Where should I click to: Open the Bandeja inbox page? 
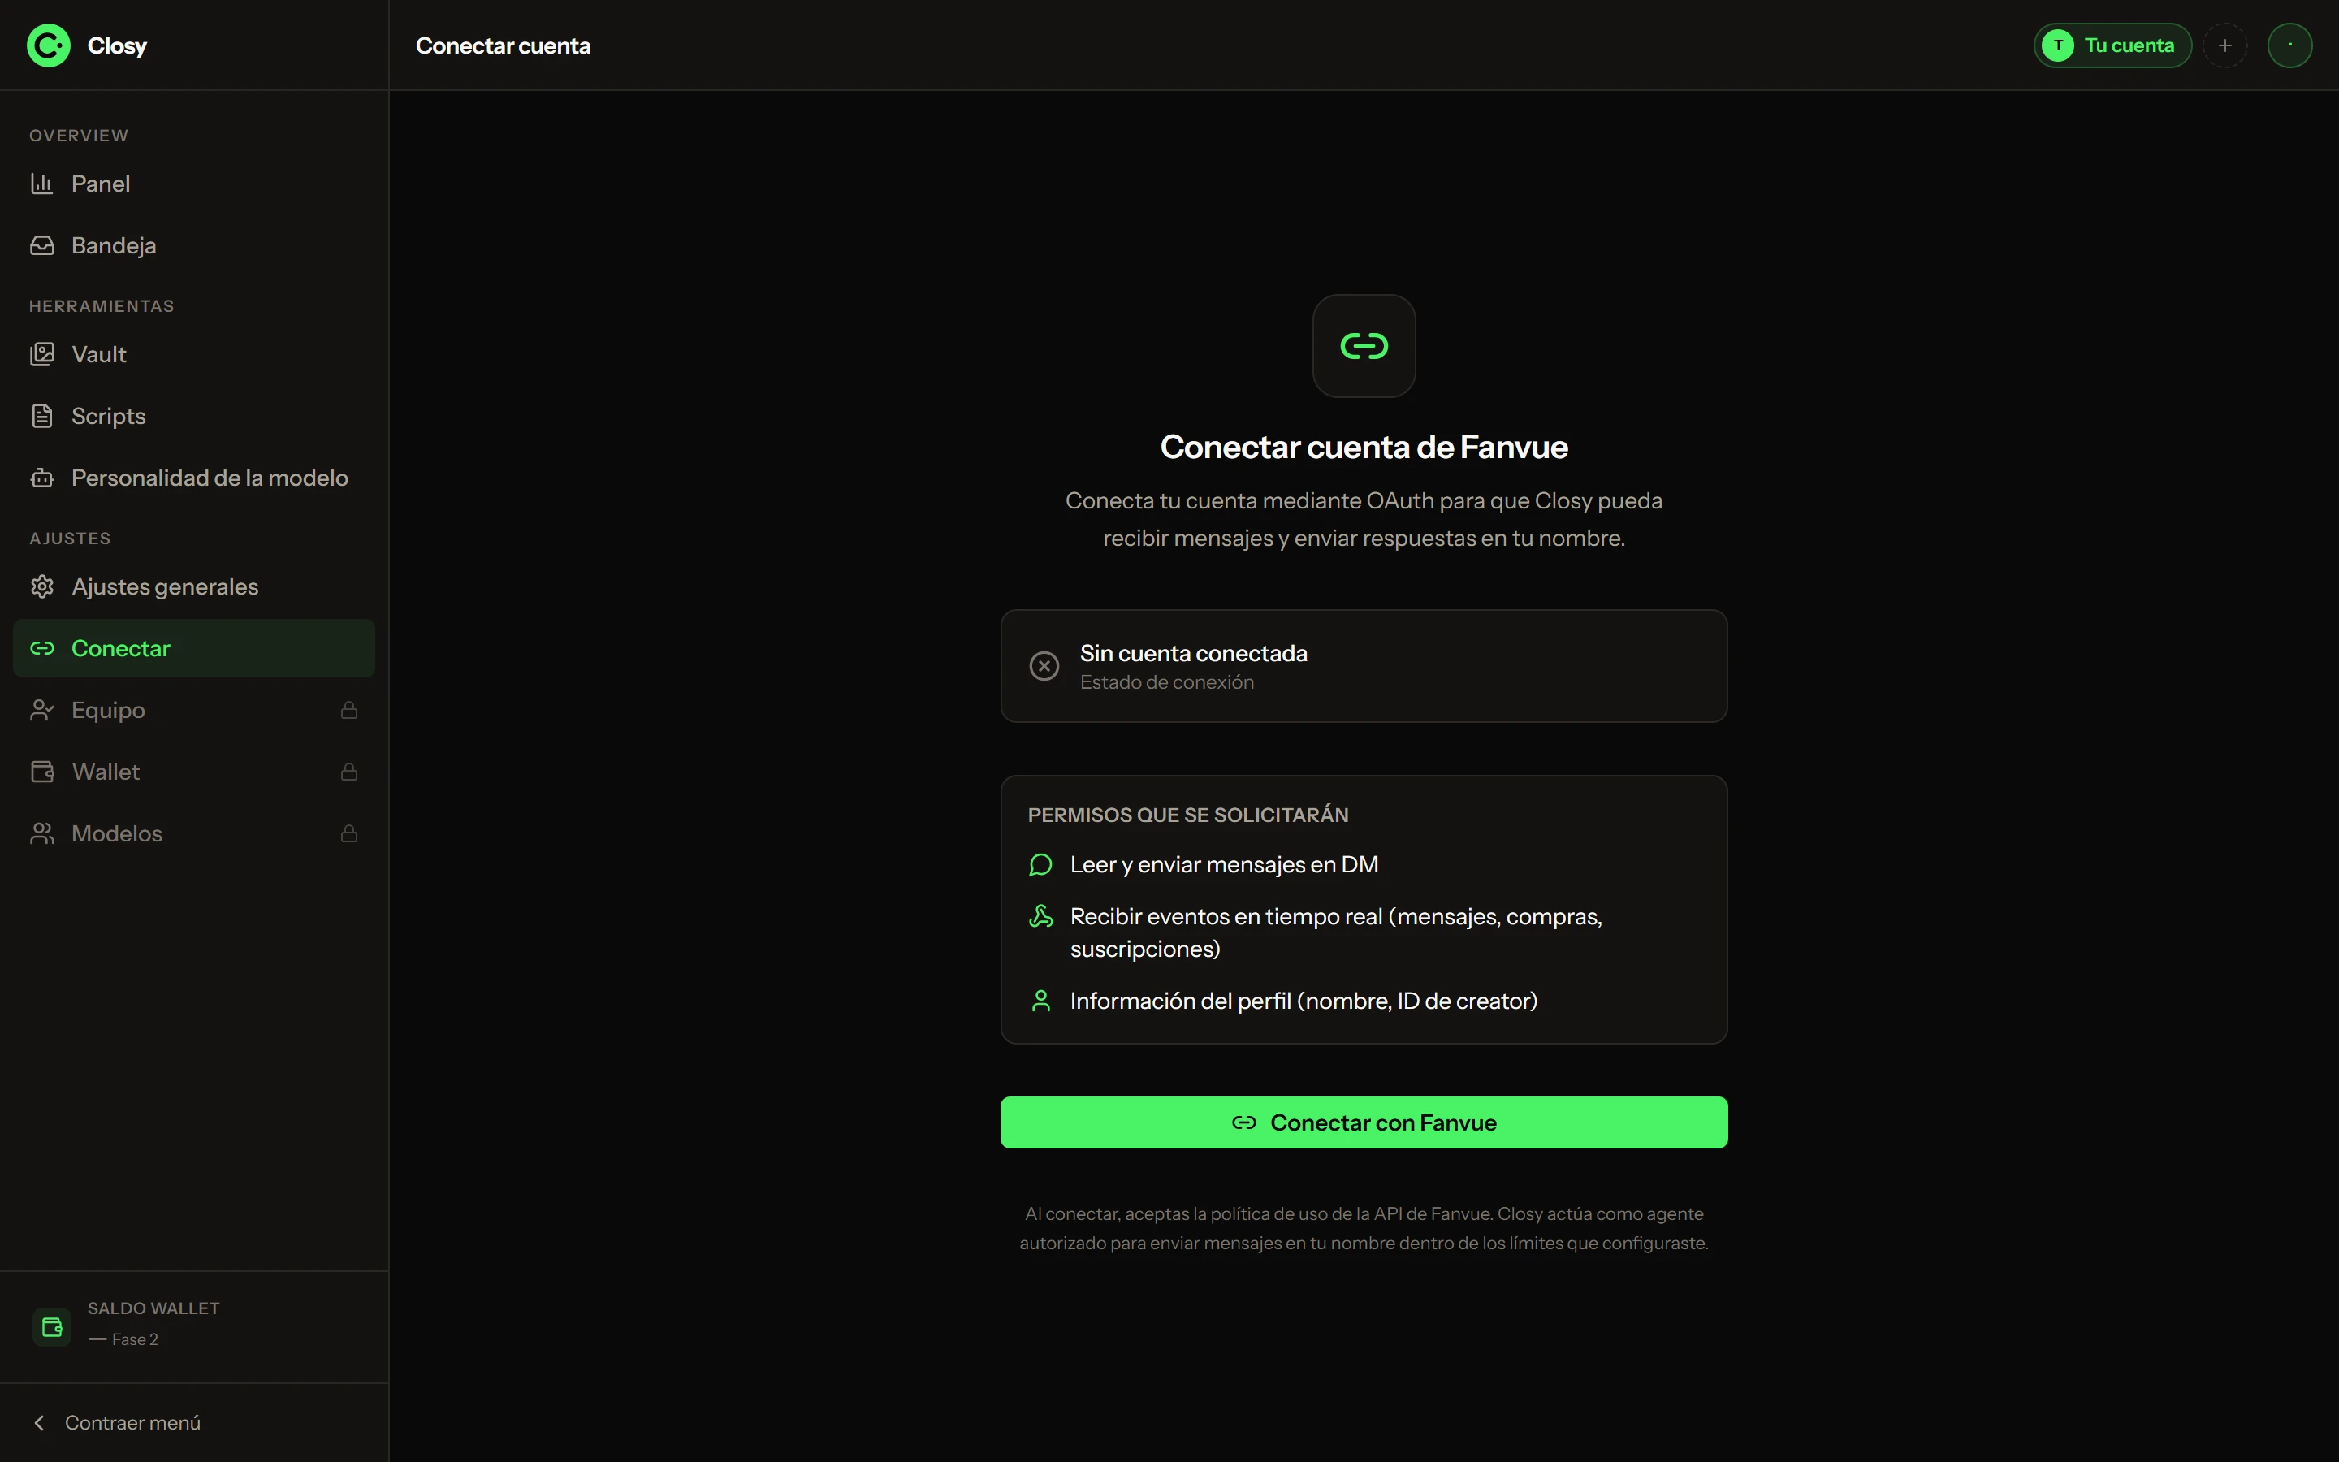tap(193, 245)
